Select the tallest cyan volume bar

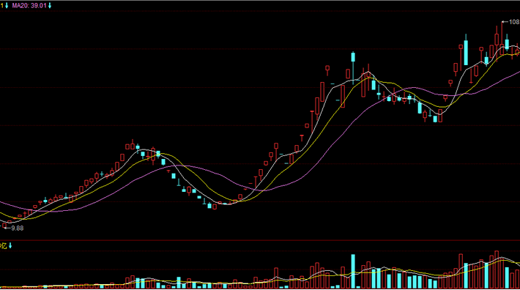coord(353,271)
